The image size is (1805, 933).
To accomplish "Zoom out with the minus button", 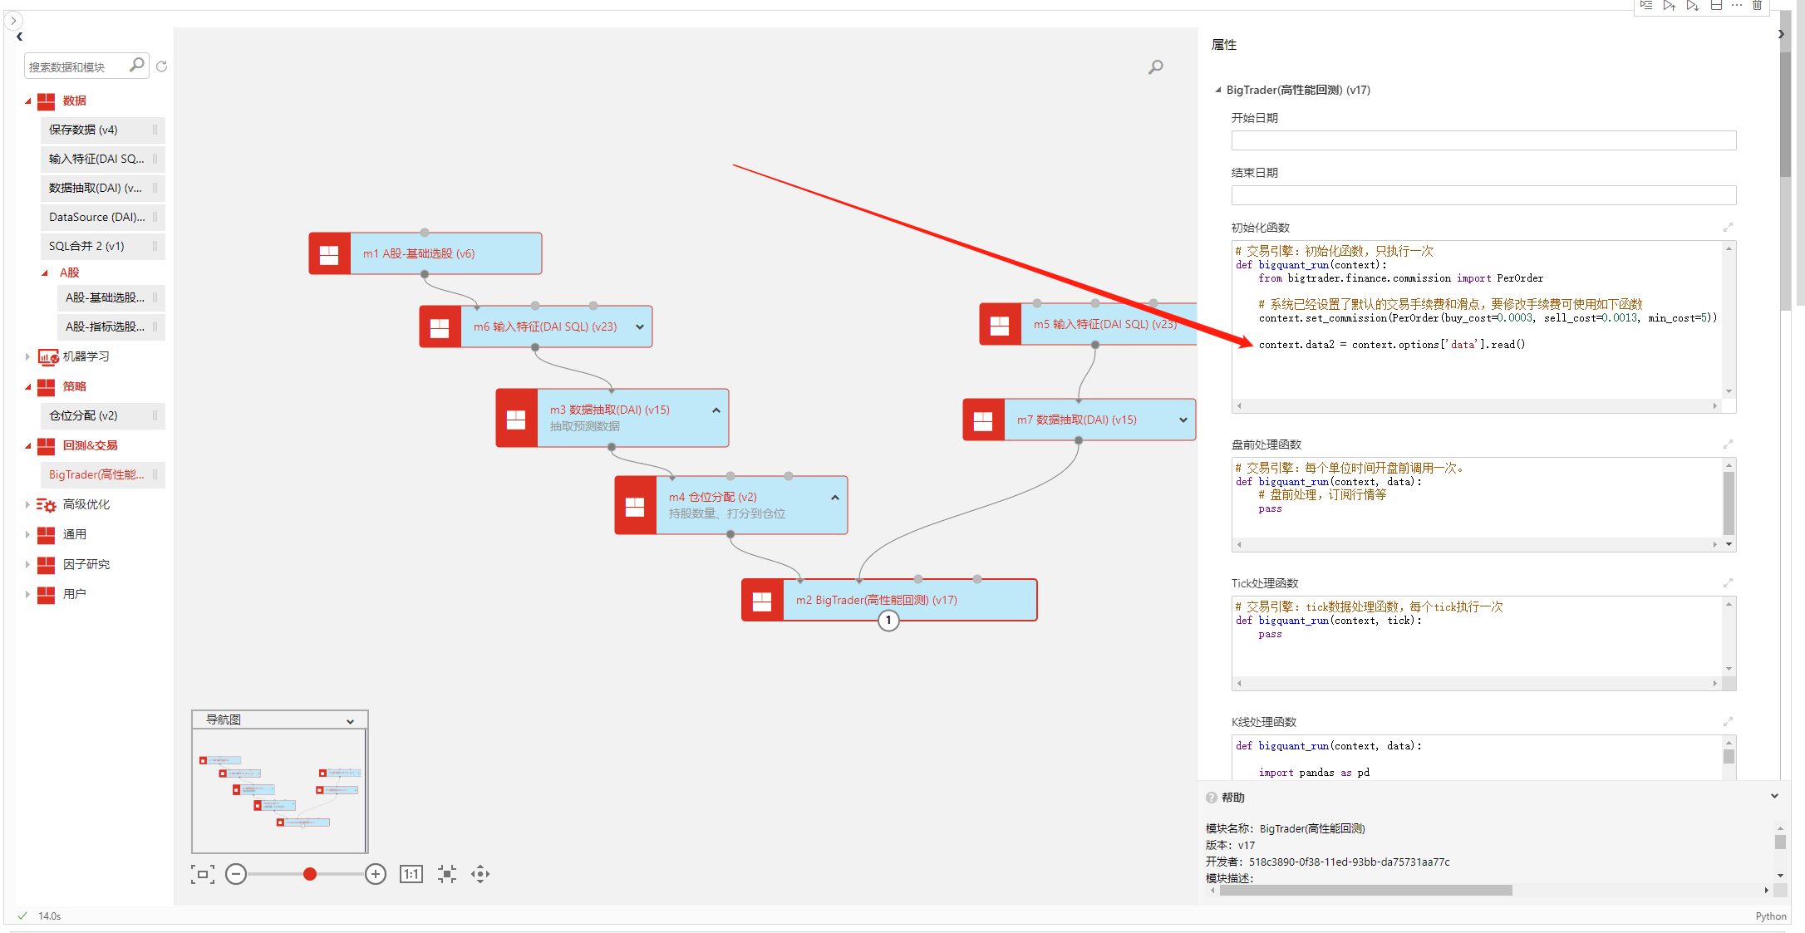I will pos(236,874).
